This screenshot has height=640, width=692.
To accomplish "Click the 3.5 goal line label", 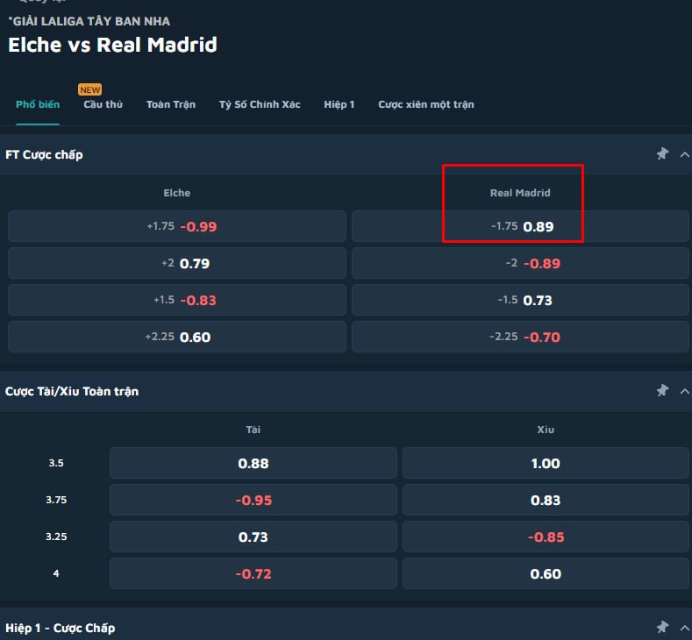I will point(56,463).
